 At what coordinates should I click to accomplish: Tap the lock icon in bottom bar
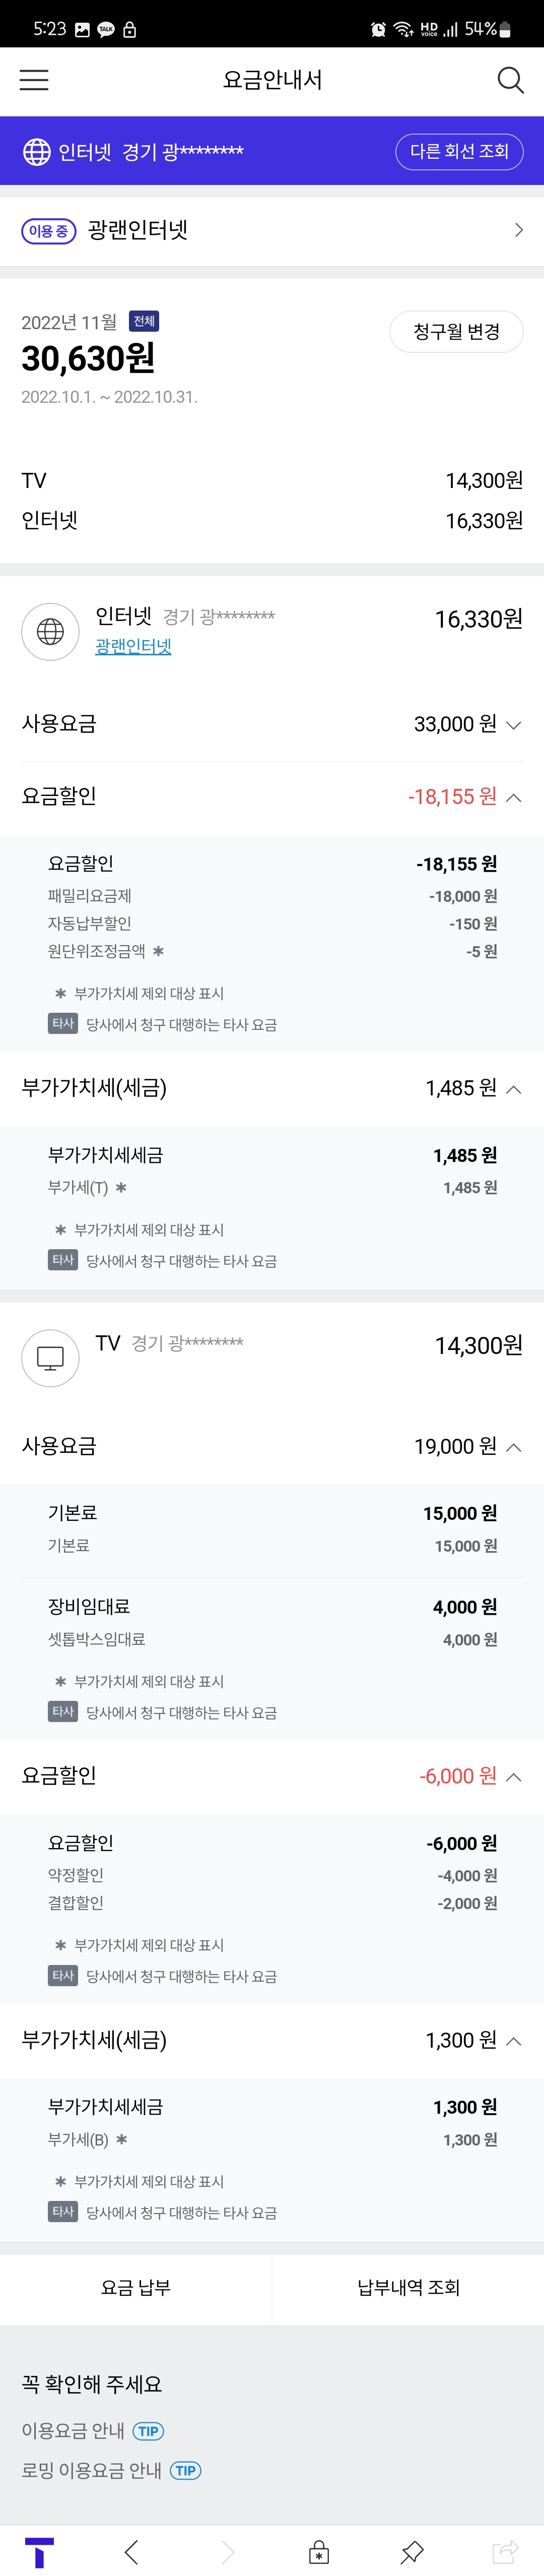tap(319, 2551)
